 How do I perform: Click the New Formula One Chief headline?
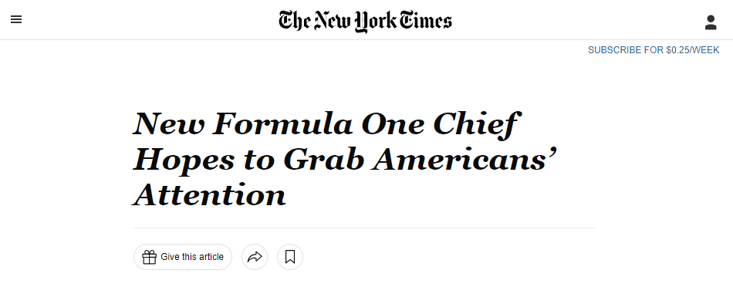(x=346, y=160)
